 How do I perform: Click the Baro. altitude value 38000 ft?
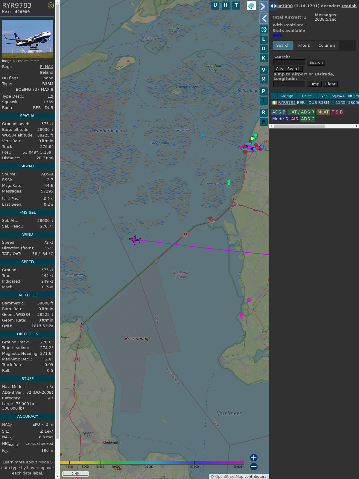(45, 130)
